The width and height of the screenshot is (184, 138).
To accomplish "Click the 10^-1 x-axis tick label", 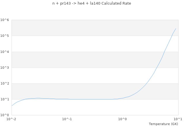I will pyautogui.click(x=67, y=119).
